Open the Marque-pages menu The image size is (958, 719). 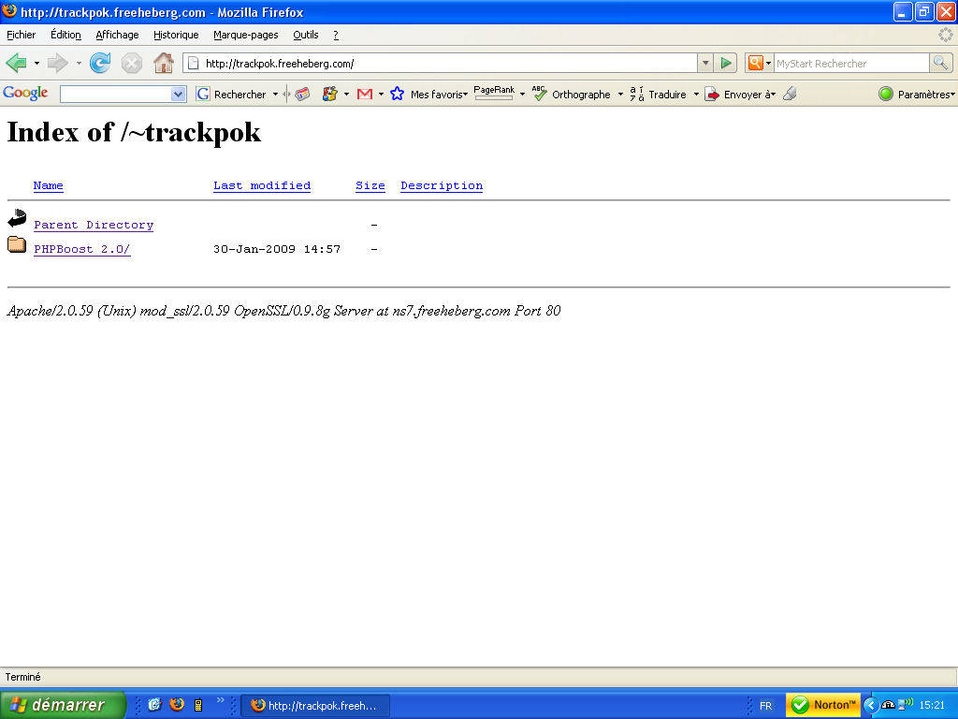pyautogui.click(x=245, y=35)
